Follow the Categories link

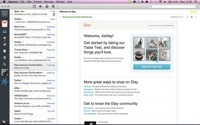point(88,89)
